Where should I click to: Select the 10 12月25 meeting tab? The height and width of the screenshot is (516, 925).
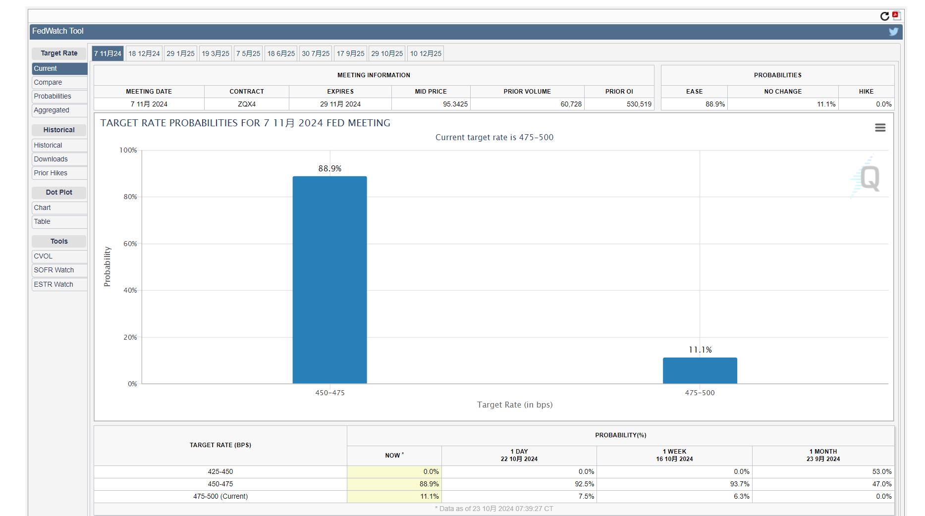pyautogui.click(x=426, y=53)
